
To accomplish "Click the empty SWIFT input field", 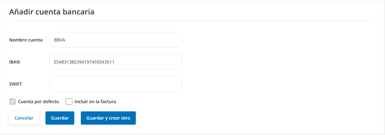I will pos(115,84).
